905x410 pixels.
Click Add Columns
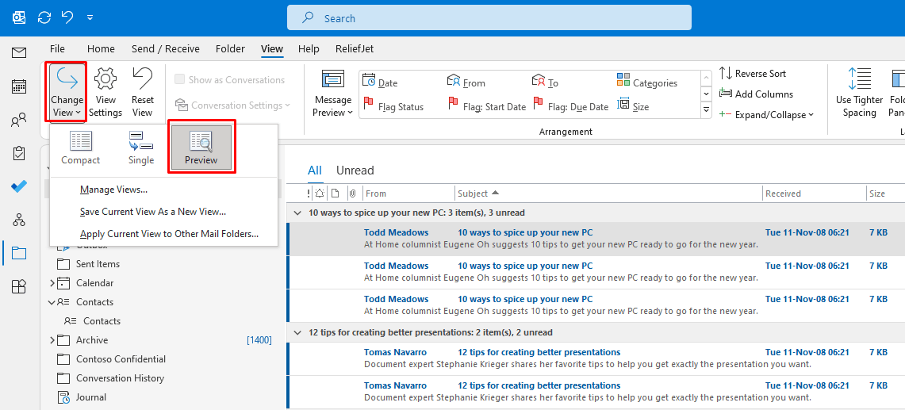pyautogui.click(x=756, y=94)
